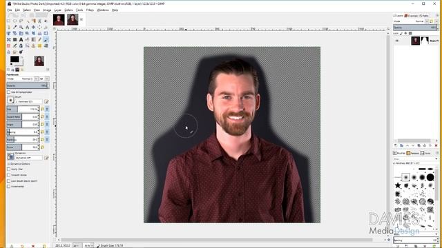Enable the Smooth stroke checkbox

pyautogui.click(x=9, y=175)
